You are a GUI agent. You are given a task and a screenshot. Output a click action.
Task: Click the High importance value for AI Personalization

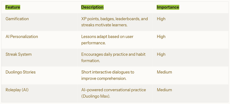(161, 36)
